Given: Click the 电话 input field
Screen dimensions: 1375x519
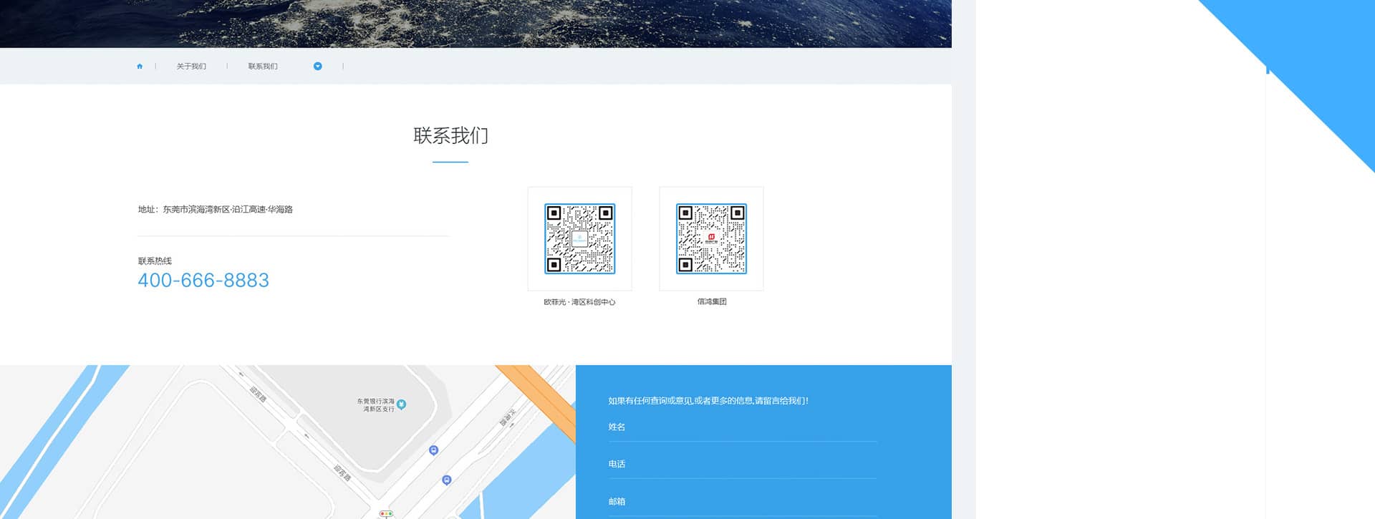Looking at the screenshot, I should coord(743,465).
